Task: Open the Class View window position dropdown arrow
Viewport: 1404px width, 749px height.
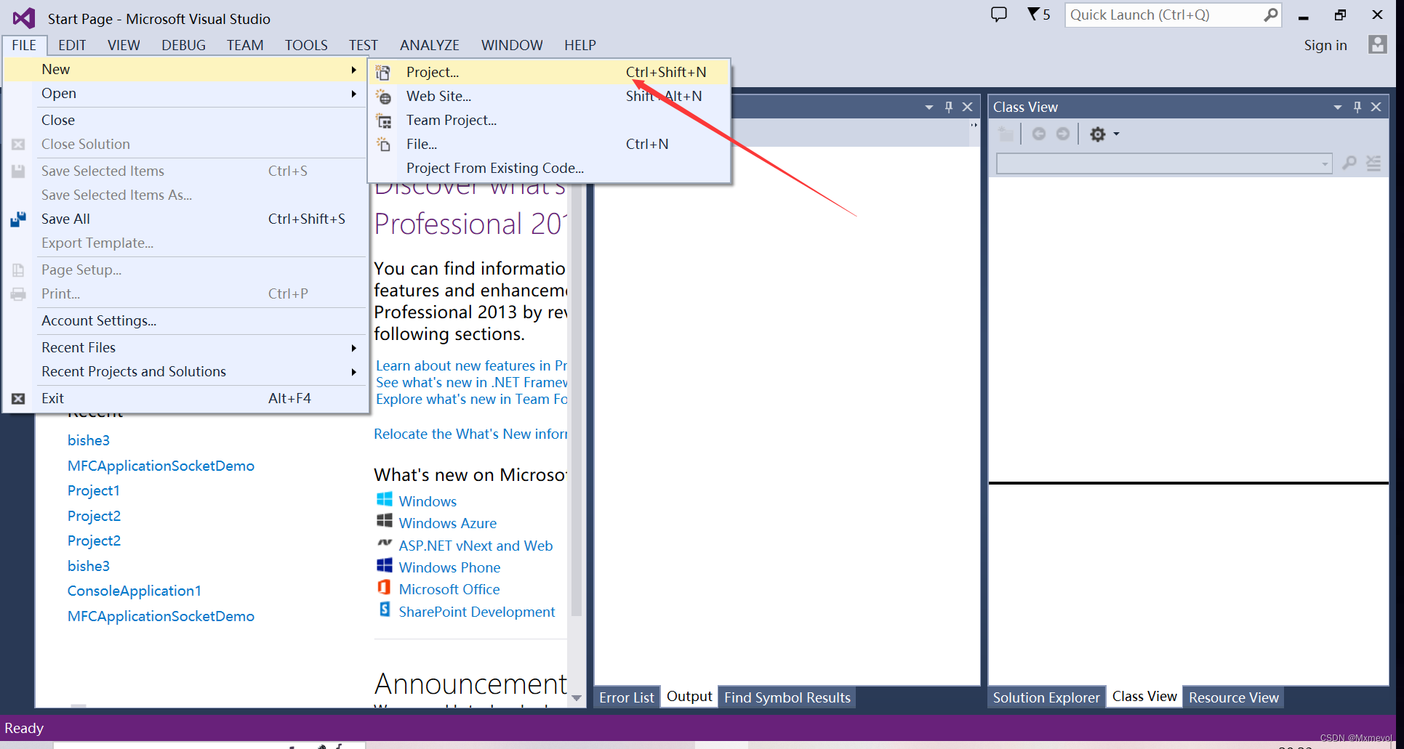Action: click(1337, 108)
